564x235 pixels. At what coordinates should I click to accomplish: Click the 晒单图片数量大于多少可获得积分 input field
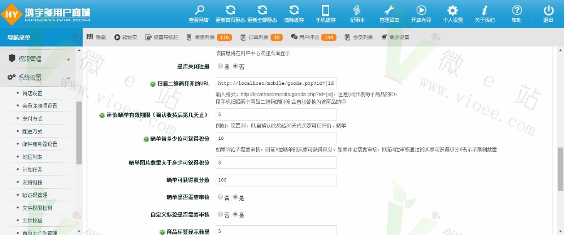[x=276, y=162]
